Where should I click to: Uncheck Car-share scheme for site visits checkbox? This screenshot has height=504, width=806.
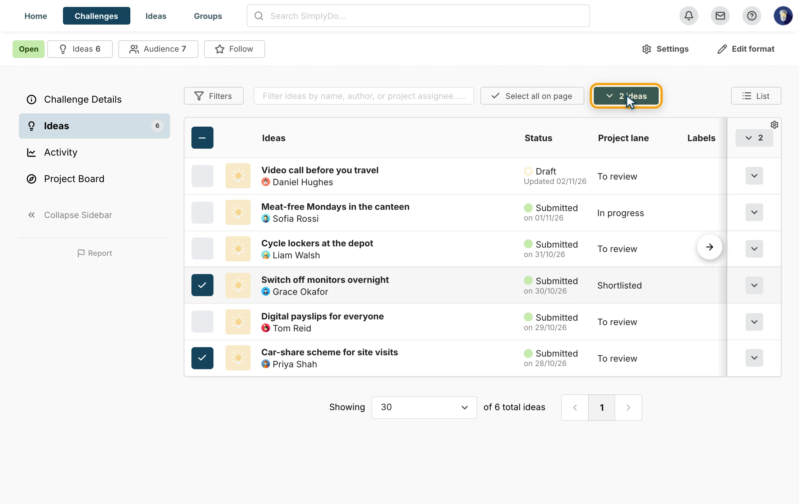click(202, 358)
